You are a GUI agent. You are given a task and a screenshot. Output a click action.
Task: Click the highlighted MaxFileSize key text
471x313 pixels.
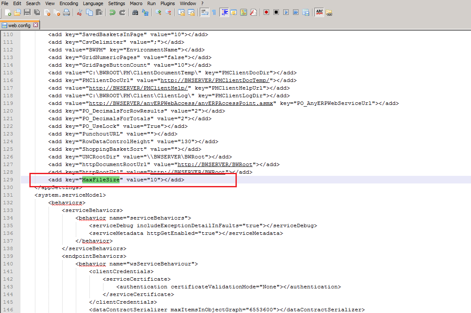point(101,180)
